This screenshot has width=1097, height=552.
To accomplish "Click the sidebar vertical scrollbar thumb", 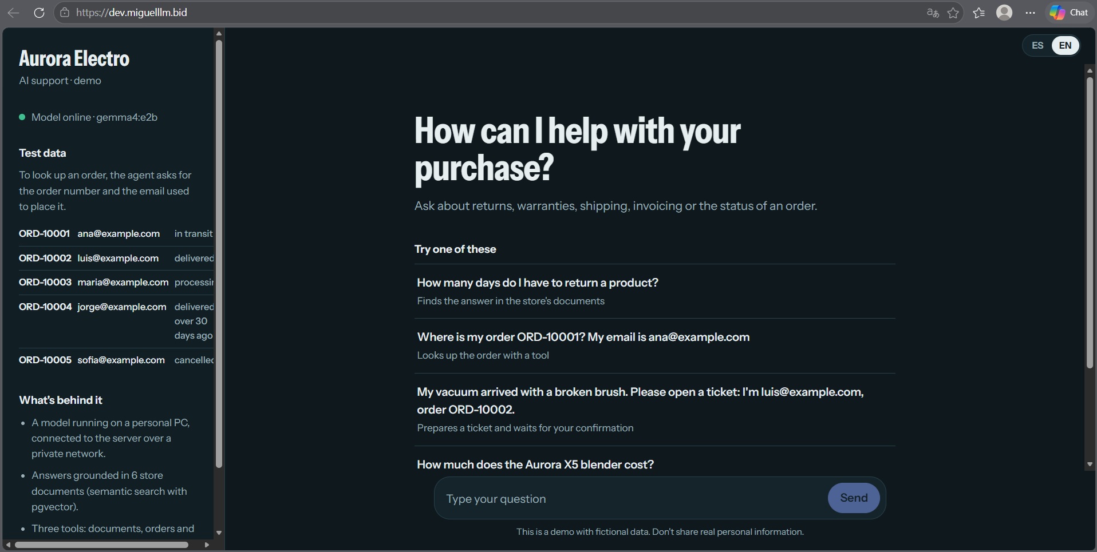I will [x=219, y=254].
